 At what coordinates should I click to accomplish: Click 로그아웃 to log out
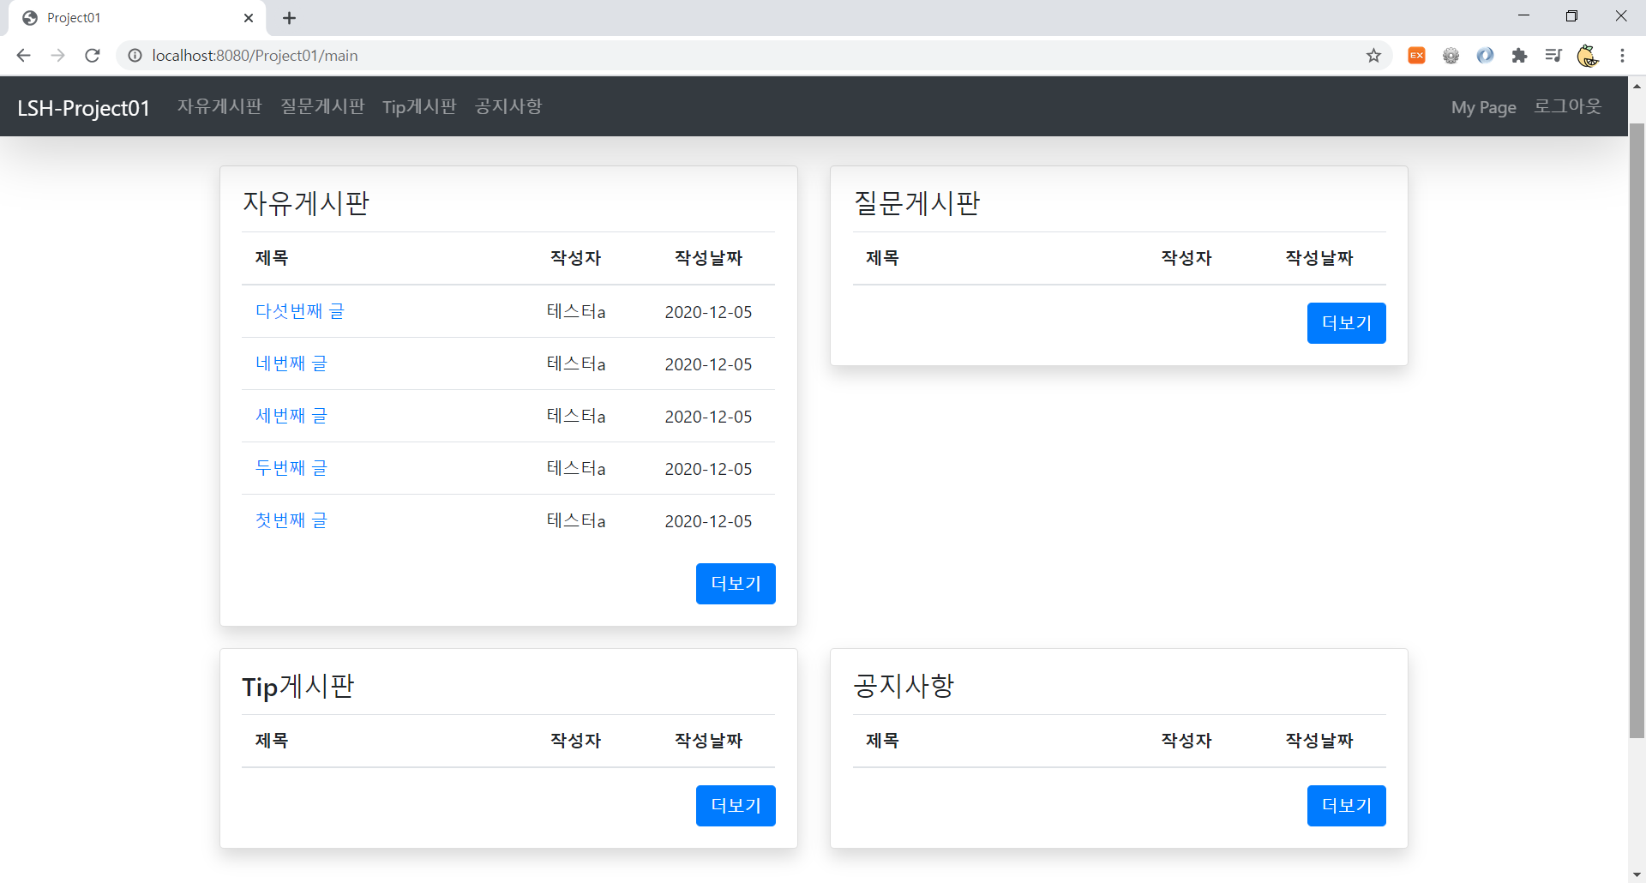click(x=1567, y=106)
